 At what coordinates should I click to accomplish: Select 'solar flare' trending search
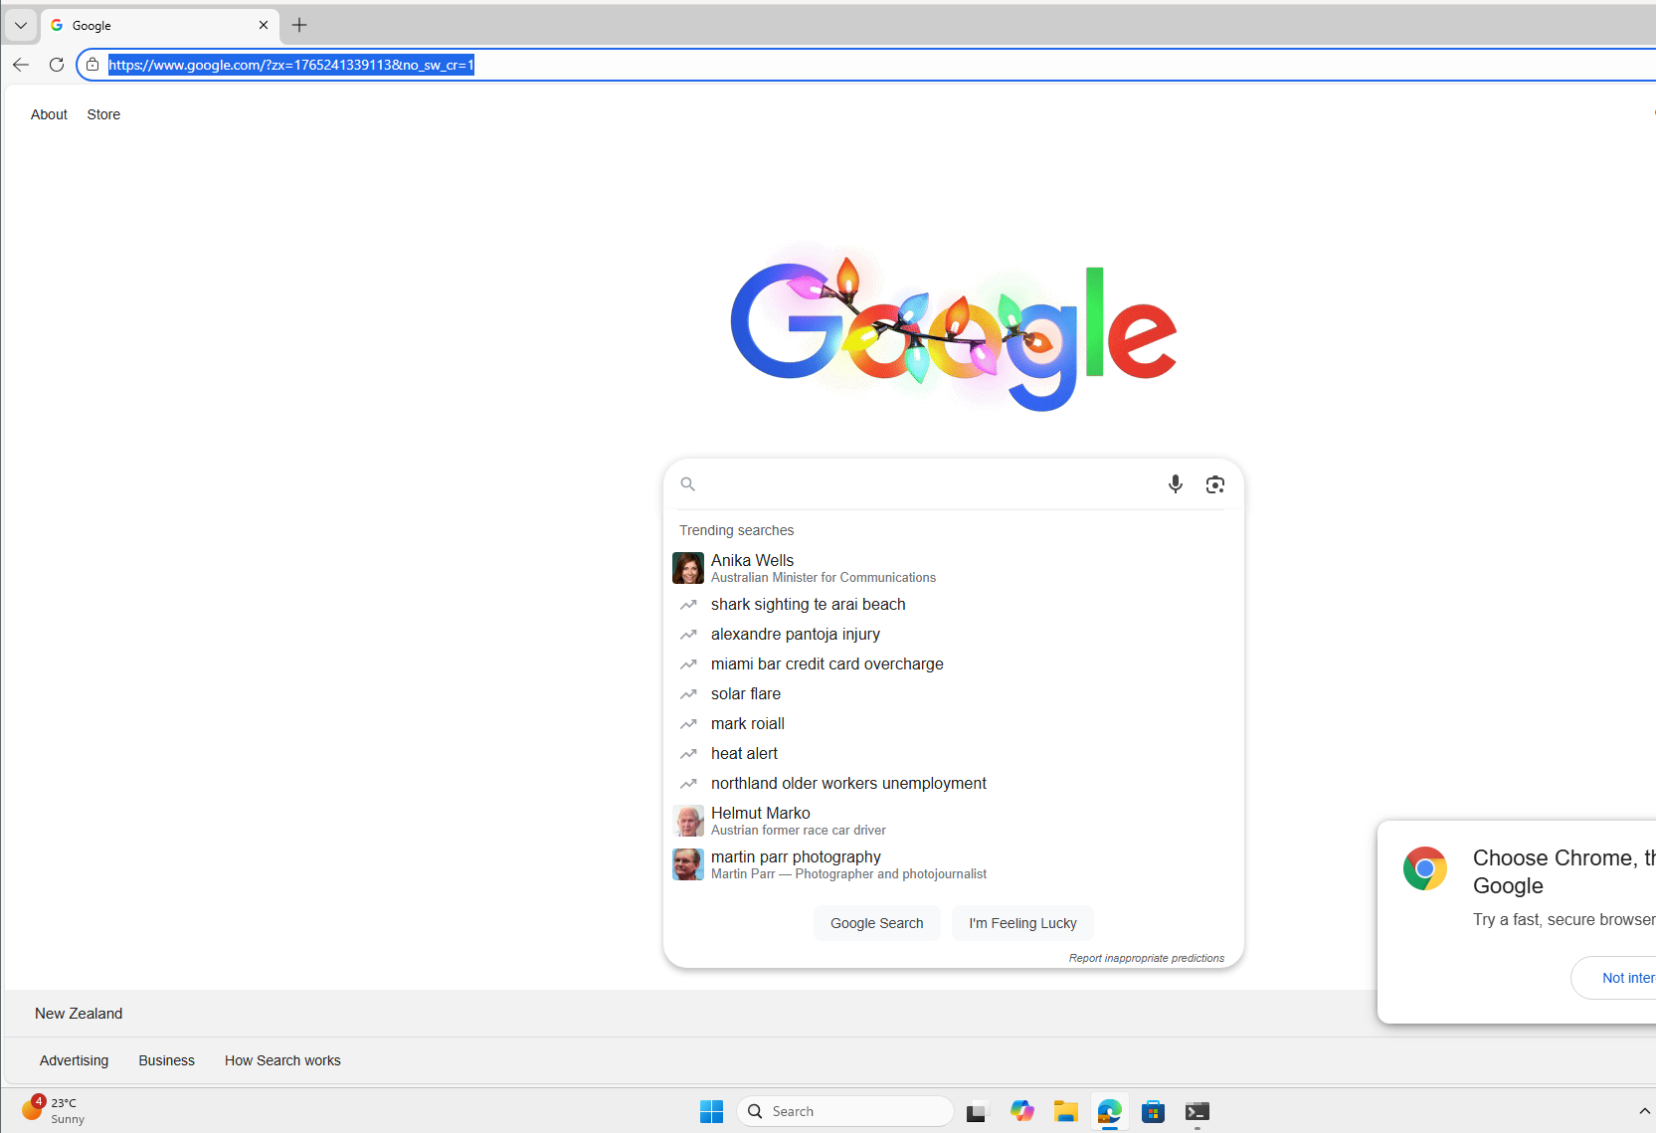(x=746, y=693)
